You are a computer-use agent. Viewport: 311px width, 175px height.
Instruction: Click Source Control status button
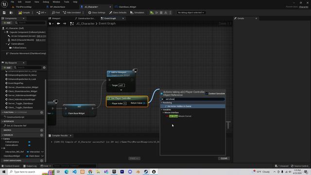click(300, 166)
